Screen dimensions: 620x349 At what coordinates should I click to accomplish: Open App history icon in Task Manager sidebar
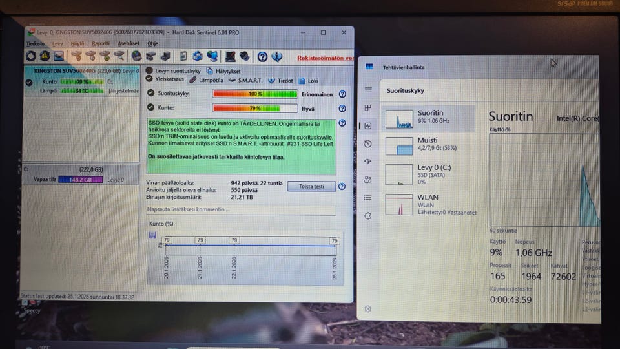pyautogui.click(x=368, y=143)
